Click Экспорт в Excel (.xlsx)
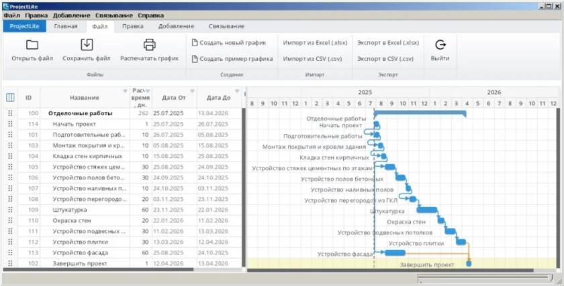This screenshot has height=286, width=564. pos(388,43)
